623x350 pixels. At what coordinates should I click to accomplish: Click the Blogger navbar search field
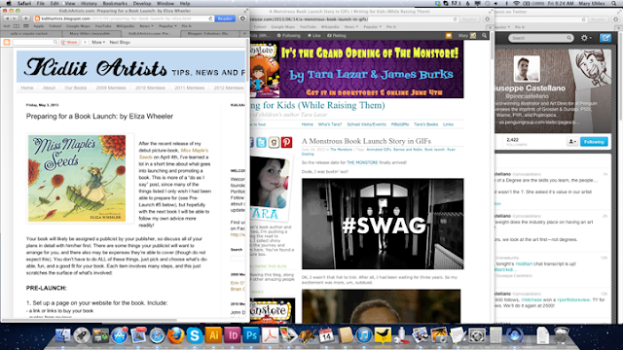(x=36, y=42)
